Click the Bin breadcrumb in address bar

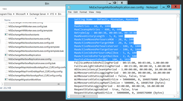59,14
